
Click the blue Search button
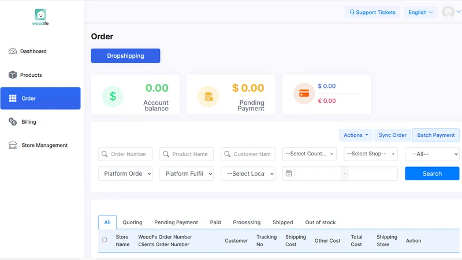click(432, 174)
